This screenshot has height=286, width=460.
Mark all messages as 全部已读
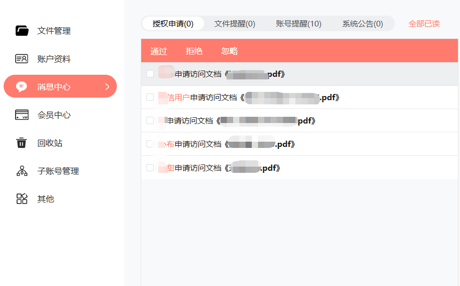[x=424, y=23]
